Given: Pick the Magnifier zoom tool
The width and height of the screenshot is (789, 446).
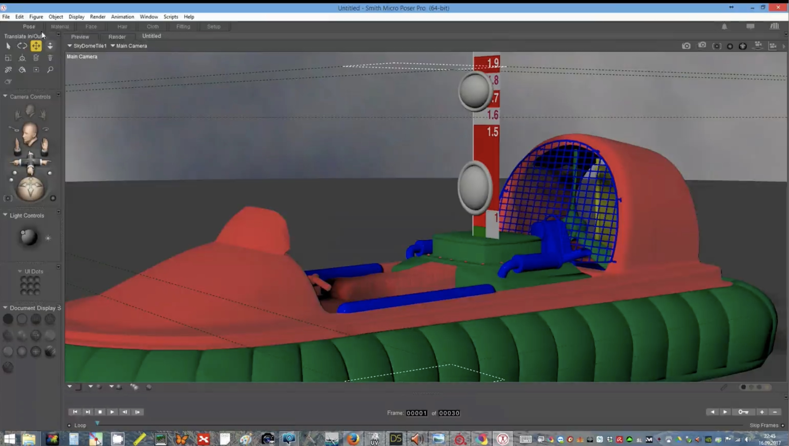Looking at the screenshot, I should tap(50, 70).
